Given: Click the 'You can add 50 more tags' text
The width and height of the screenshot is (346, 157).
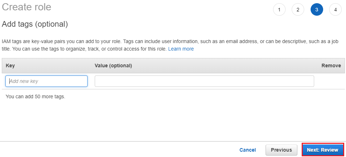Looking at the screenshot, I should pos(35,96).
